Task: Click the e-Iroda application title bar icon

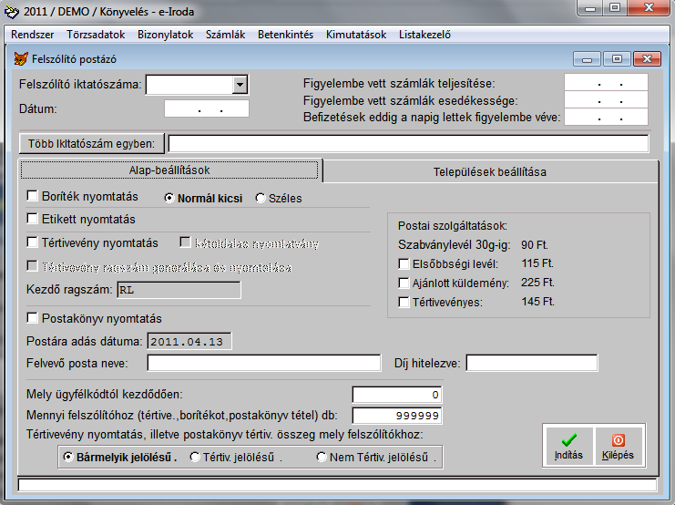Action: (x=11, y=10)
